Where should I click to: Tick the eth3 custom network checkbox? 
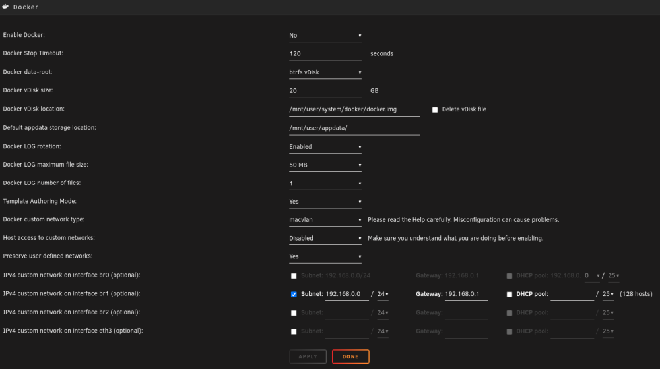[294, 331]
